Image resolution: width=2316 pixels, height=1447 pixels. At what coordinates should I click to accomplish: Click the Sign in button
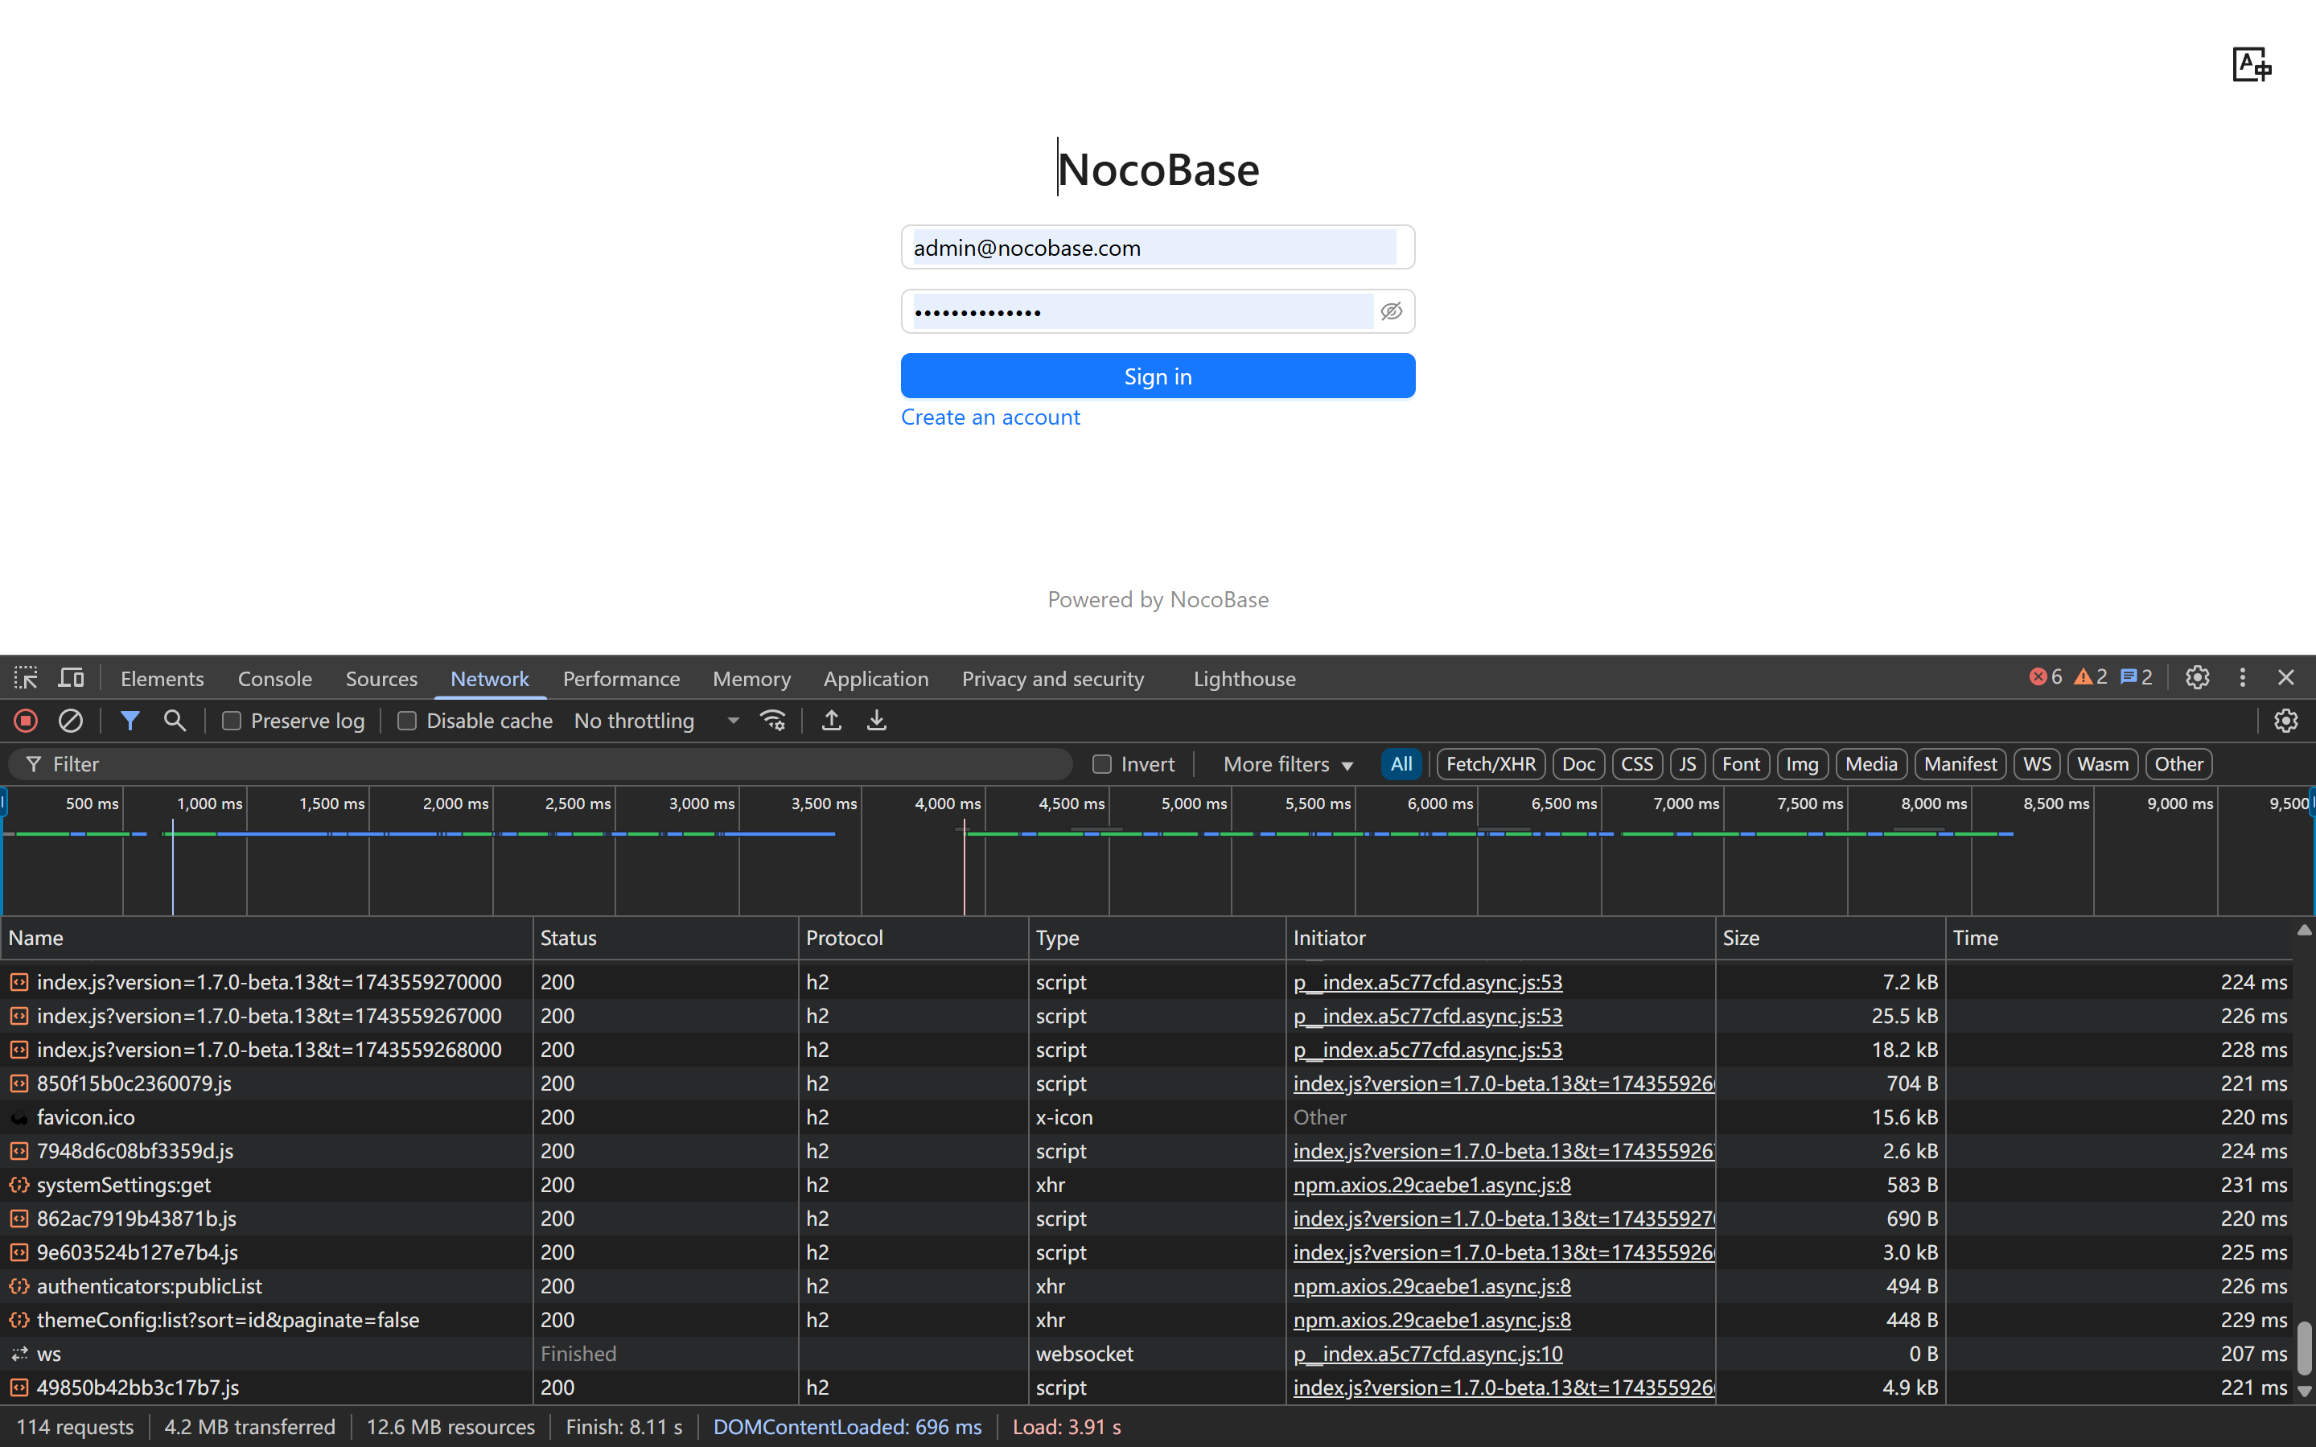pos(1157,376)
